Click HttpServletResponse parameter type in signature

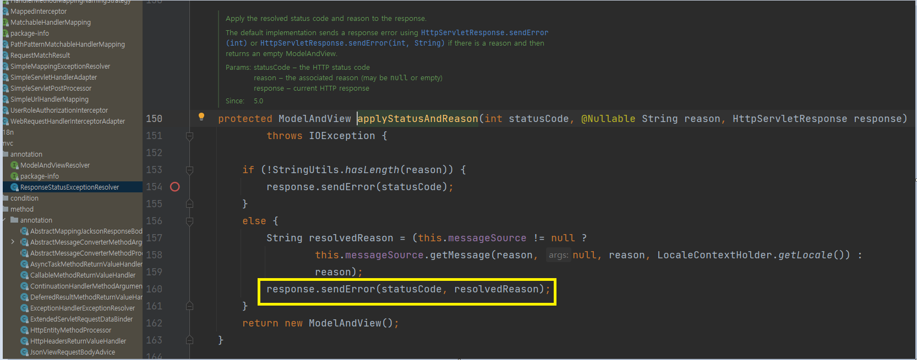pos(790,119)
